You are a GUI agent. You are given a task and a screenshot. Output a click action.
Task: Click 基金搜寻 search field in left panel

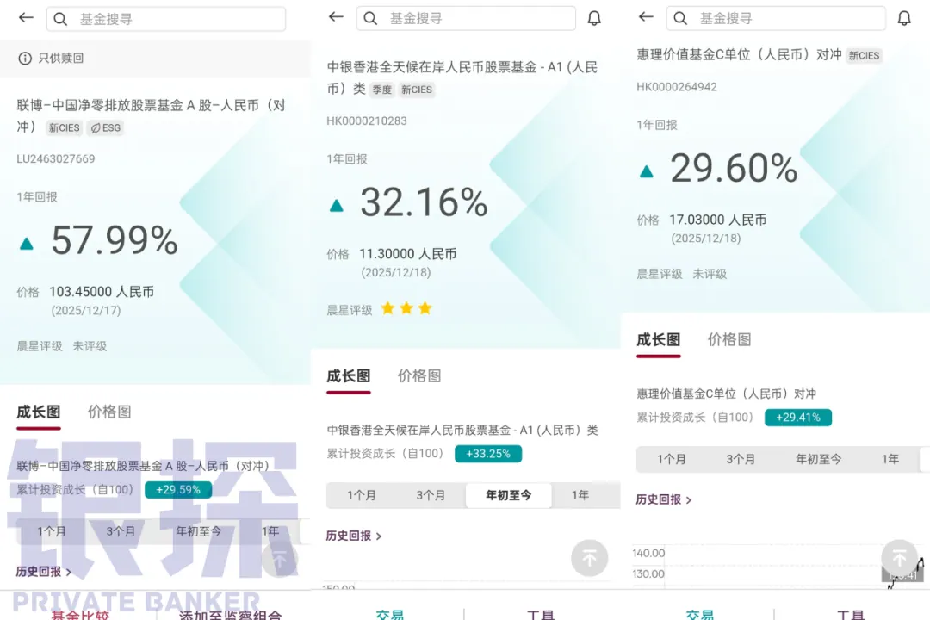(166, 19)
